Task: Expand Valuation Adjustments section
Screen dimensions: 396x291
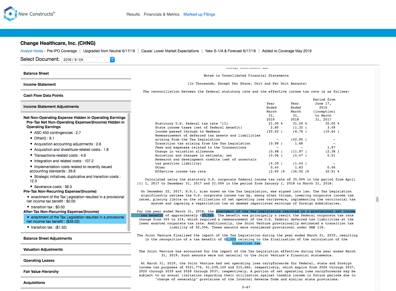Action: pos(76,250)
